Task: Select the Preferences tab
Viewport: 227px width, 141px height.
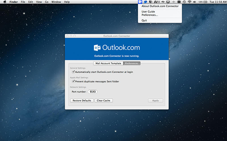Action: click(132, 63)
